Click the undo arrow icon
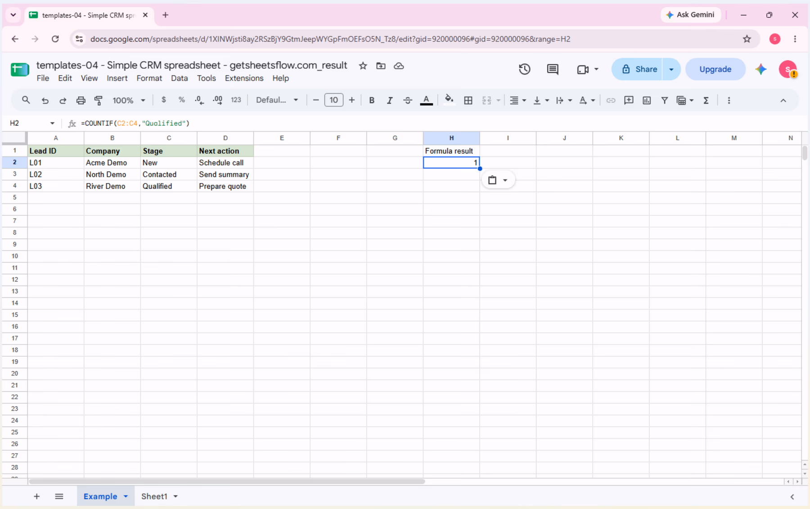This screenshot has height=509, width=810. pyautogui.click(x=45, y=100)
